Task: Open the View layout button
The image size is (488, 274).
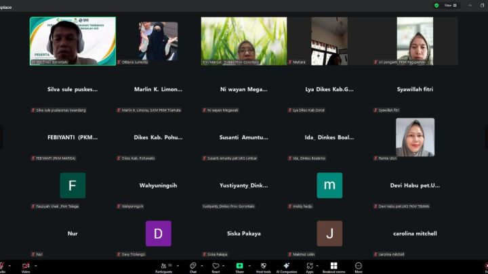Action: pos(450,5)
